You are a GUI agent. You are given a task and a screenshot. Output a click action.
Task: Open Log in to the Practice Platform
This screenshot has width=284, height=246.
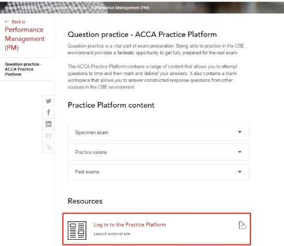[x=130, y=225]
